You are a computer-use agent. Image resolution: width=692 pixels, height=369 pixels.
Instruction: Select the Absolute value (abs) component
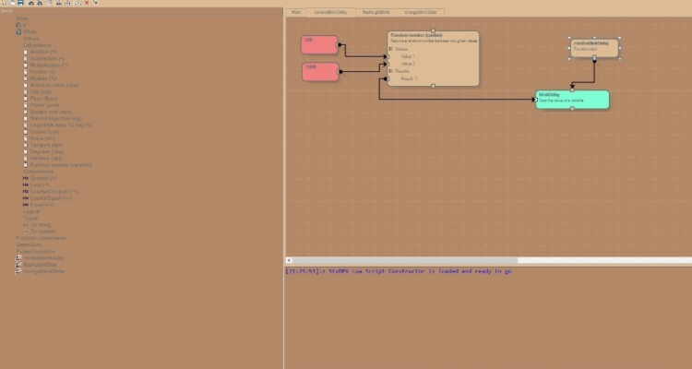pos(54,85)
